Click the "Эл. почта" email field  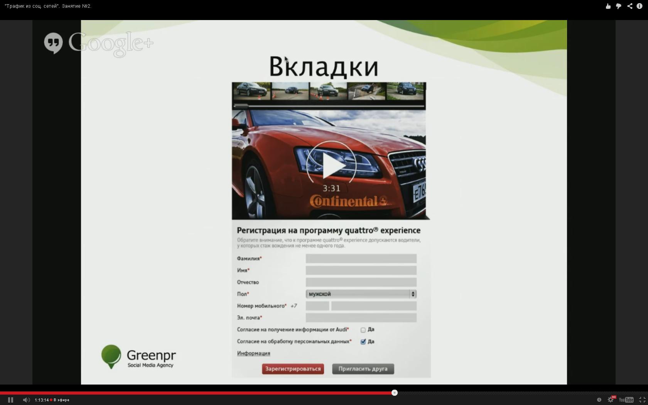361,318
